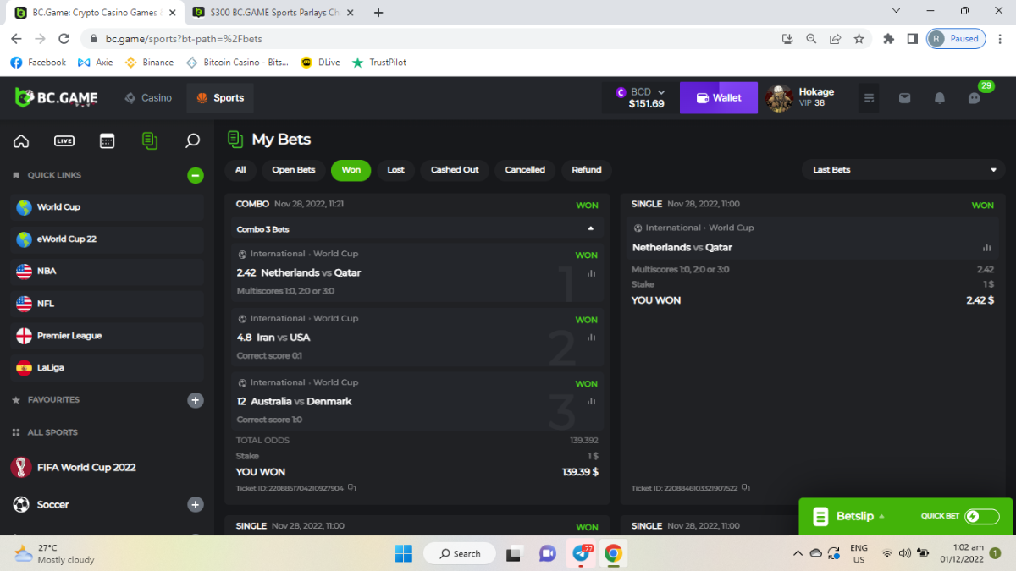Toggle the Quick Bet switch
Image resolution: width=1016 pixels, height=571 pixels.
pos(981,516)
